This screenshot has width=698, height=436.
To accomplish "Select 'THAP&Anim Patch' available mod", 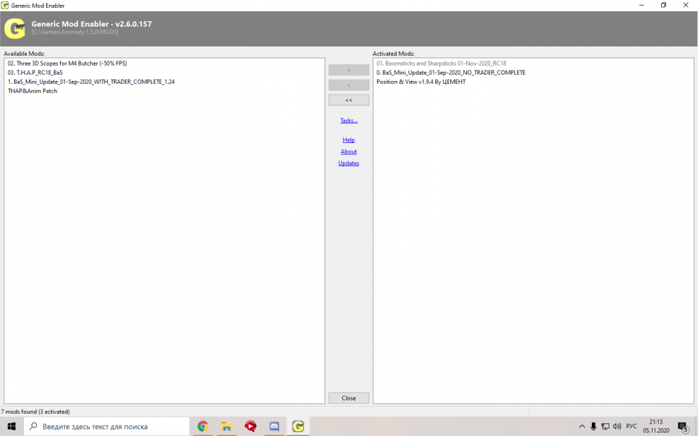I will pyautogui.click(x=33, y=91).
